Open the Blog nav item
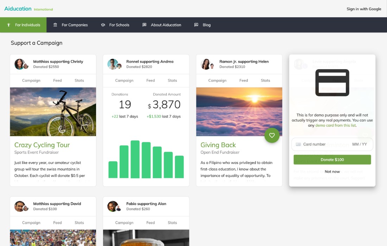This screenshot has height=246, width=387. point(203,25)
